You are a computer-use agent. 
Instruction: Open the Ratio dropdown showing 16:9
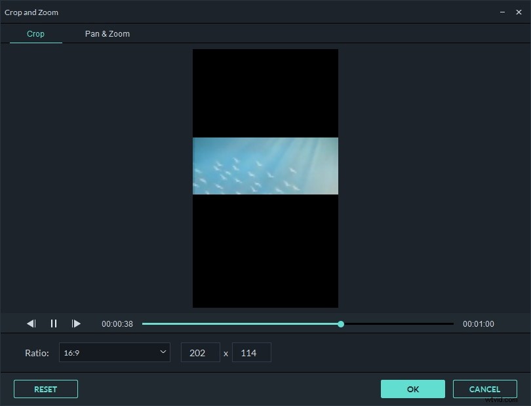(x=115, y=352)
